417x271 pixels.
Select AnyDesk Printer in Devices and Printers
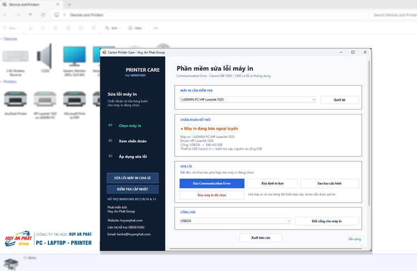(16, 104)
